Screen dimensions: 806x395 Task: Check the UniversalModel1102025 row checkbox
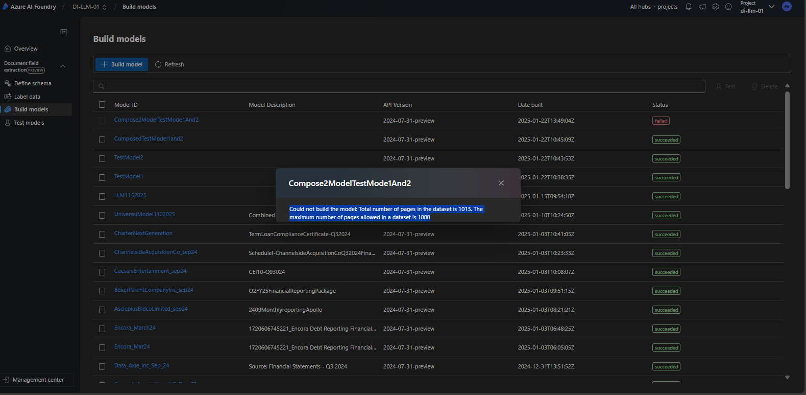click(x=102, y=215)
